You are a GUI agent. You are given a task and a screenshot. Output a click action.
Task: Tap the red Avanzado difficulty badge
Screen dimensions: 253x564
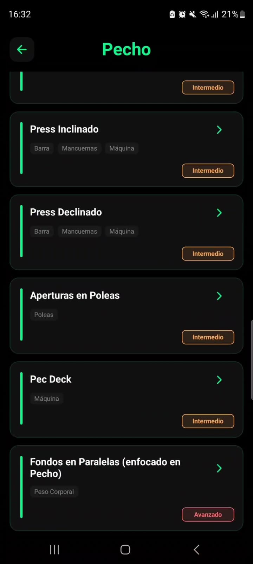(208, 514)
